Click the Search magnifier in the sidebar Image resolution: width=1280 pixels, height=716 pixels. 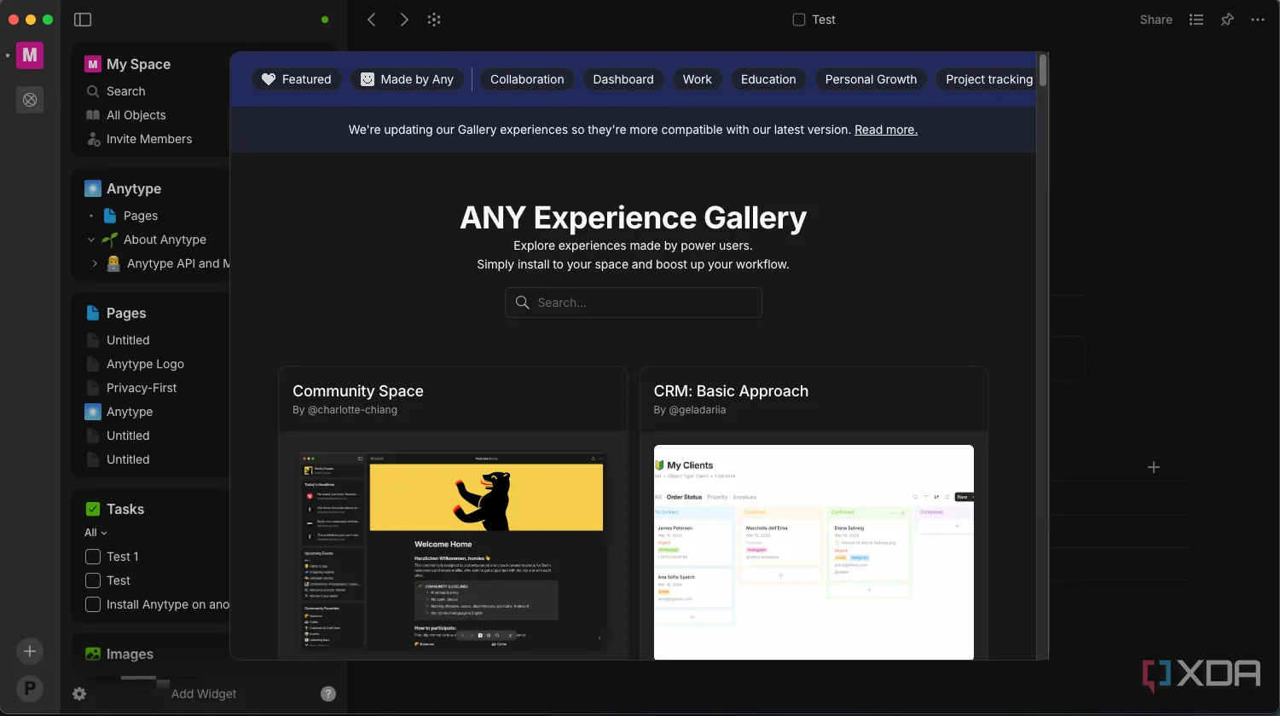93,91
